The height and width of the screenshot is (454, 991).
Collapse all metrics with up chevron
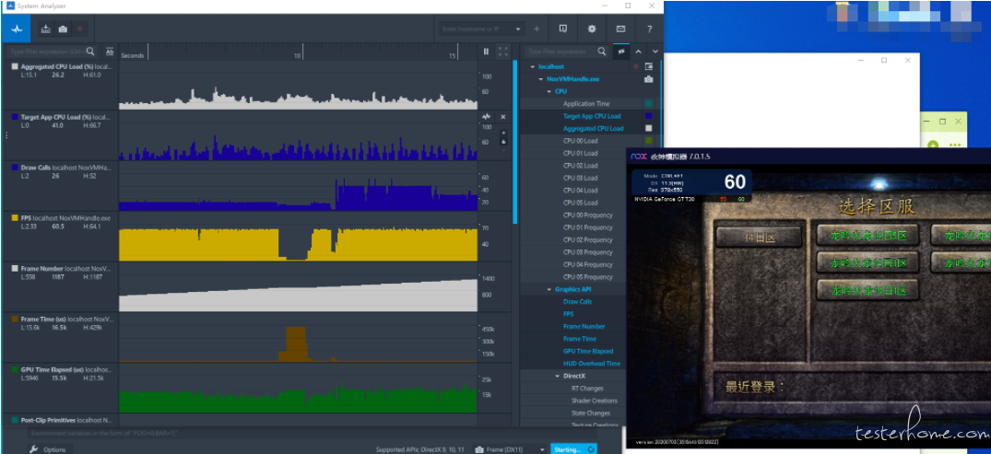(x=638, y=52)
